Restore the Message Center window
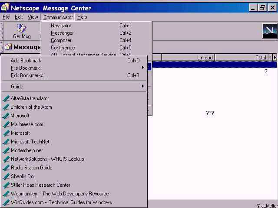The image size is (278, 208). (262, 8)
